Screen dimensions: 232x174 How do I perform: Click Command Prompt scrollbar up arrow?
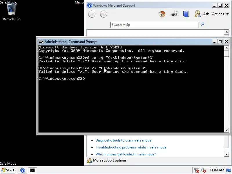point(226,48)
